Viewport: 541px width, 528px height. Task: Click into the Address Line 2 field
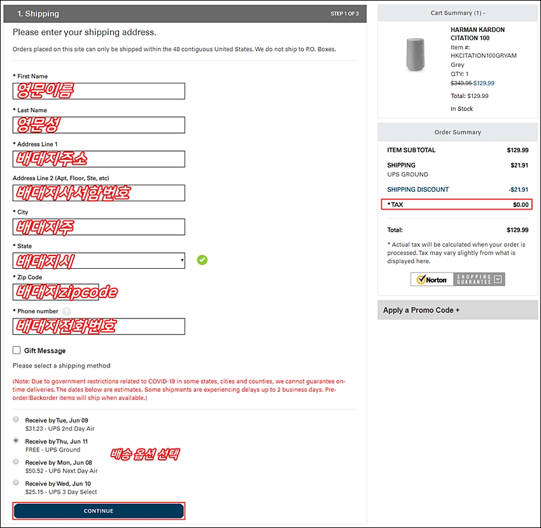pyautogui.click(x=99, y=193)
